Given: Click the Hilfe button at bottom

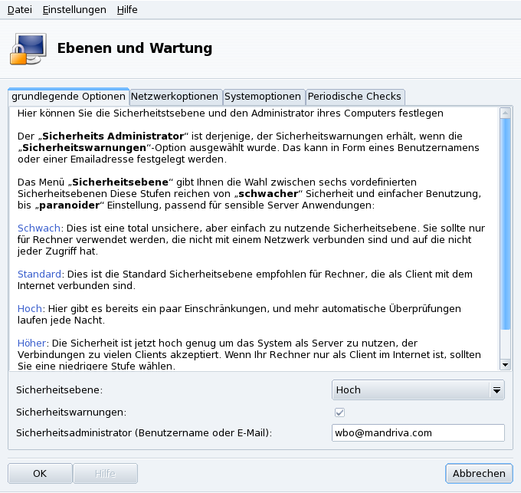Looking at the screenshot, I should coord(105,474).
